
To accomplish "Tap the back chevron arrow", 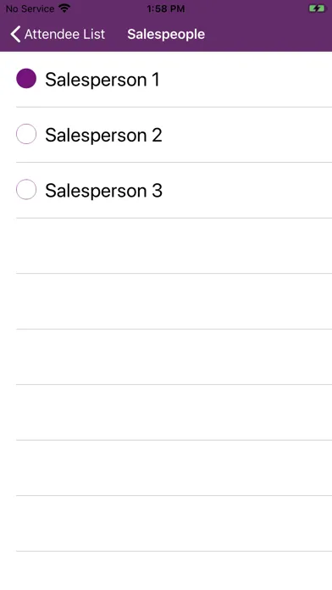I will (15, 34).
